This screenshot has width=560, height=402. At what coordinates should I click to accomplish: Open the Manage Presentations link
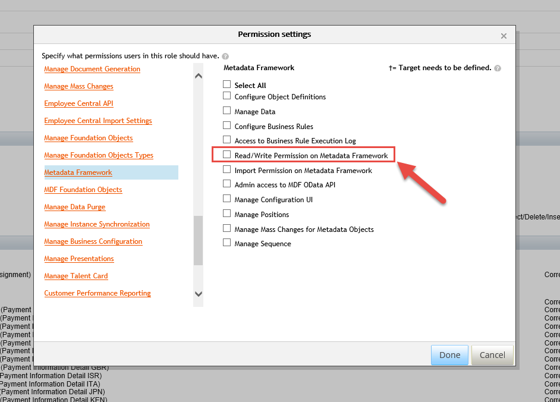[x=79, y=259]
